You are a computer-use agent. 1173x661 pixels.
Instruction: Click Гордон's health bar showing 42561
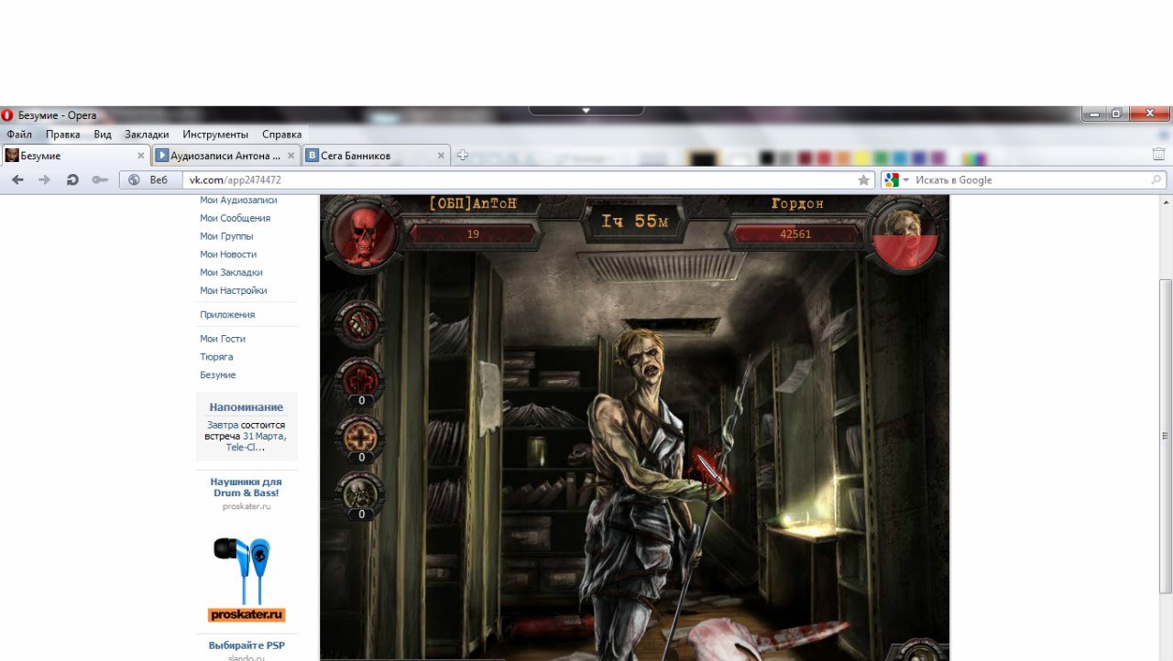pos(795,234)
